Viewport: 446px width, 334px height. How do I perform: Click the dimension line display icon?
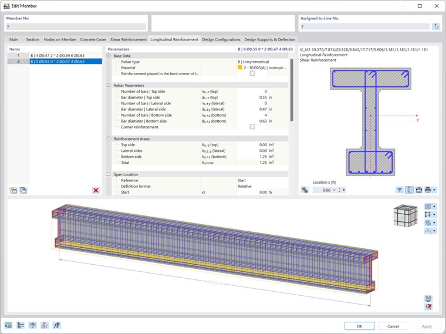pyautogui.click(x=428, y=231)
